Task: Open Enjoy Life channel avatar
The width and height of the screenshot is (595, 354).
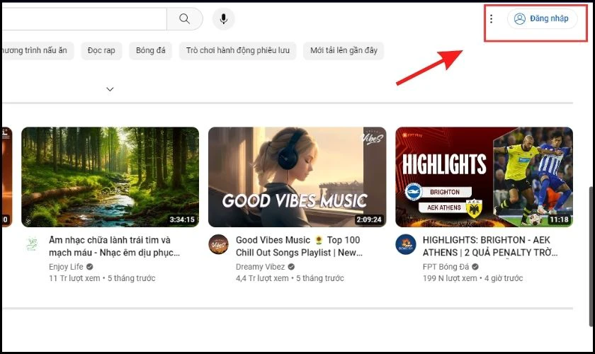Action: [x=32, y=244]
